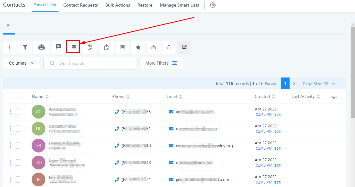
Task: Click the trash delete contacts icon
Action: (122, 47)
